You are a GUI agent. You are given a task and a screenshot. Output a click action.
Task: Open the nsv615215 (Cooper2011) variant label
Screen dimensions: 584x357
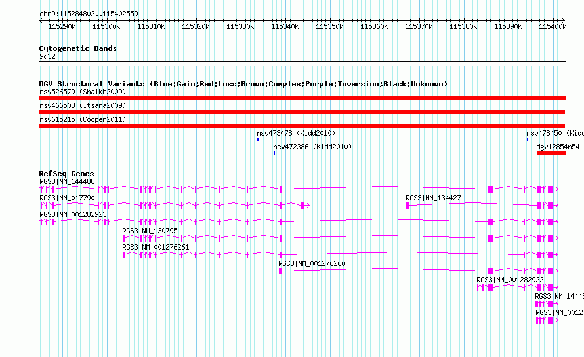click(83, 119)
